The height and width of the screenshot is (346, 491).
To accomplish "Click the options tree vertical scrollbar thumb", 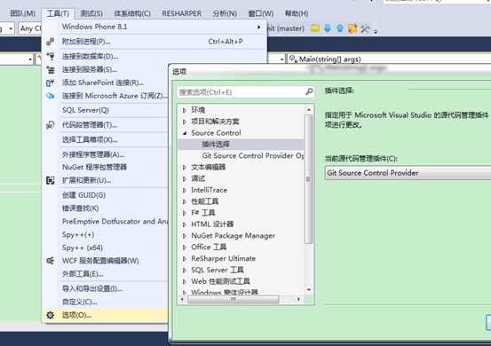I will pos(308,179).
